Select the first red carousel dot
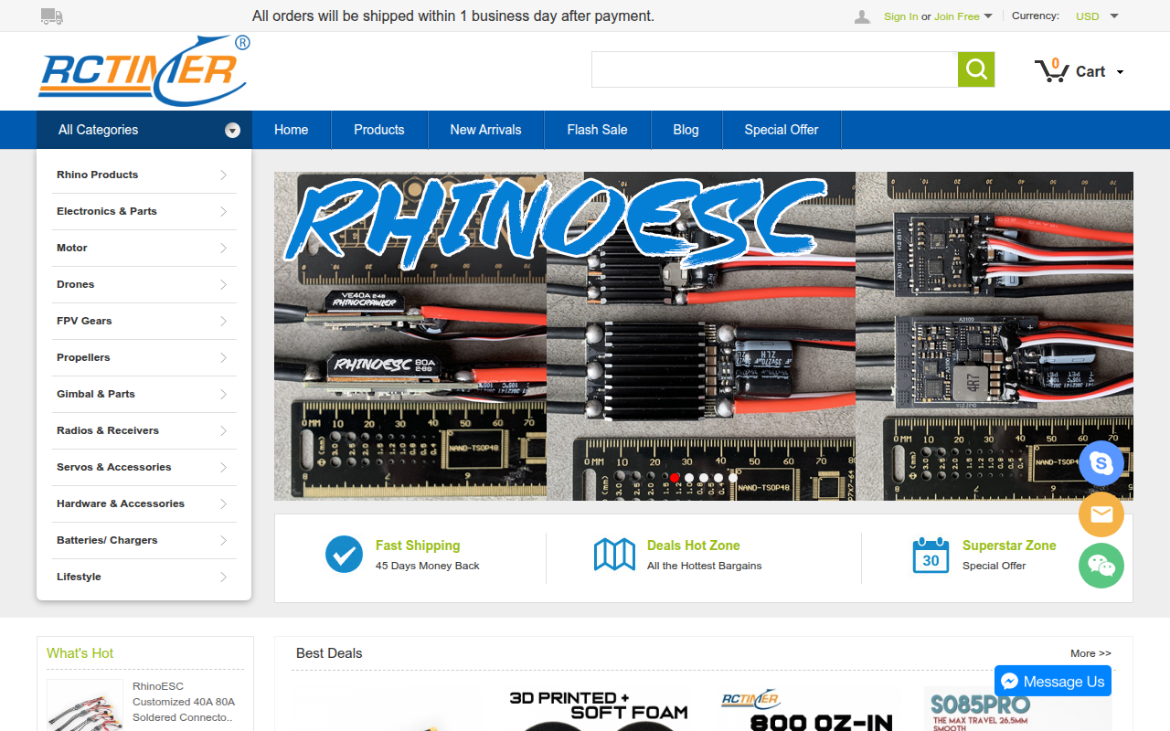The image size is (1170, 731). click(x=675, y=478)
